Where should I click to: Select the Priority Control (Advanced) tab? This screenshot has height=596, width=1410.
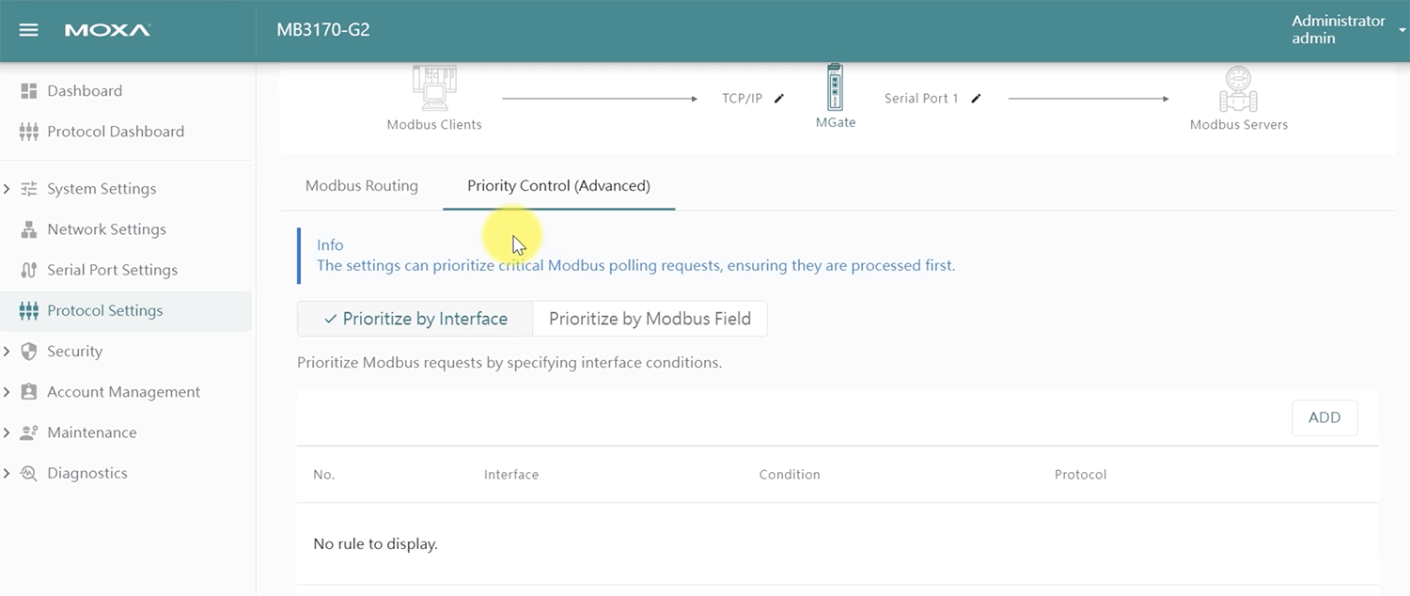pos(558,186)
